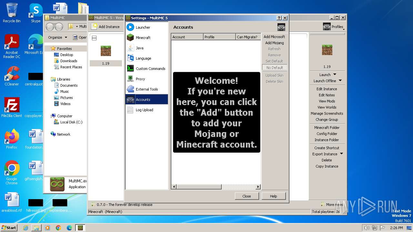Screen dimensions: 413x232
Task: Select Local Disk (C:) in Explorer
Action: click(71, 122)
